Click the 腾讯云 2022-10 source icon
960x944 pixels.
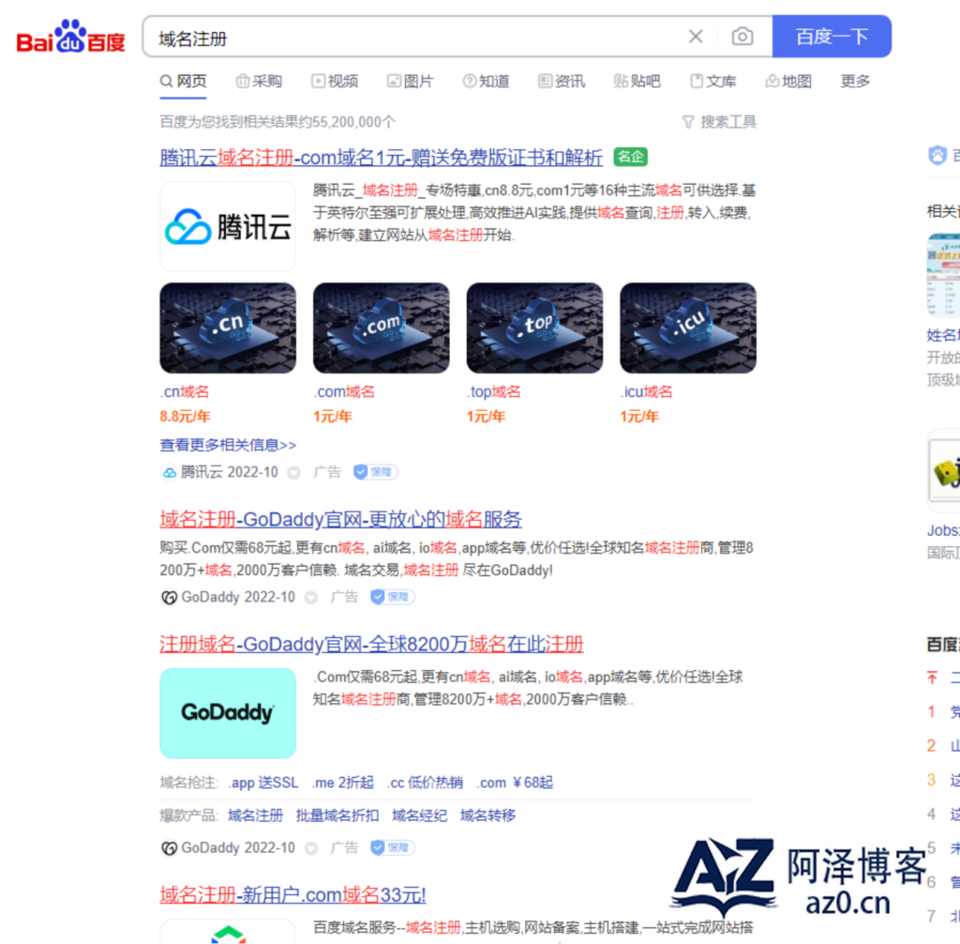point(169,473)
